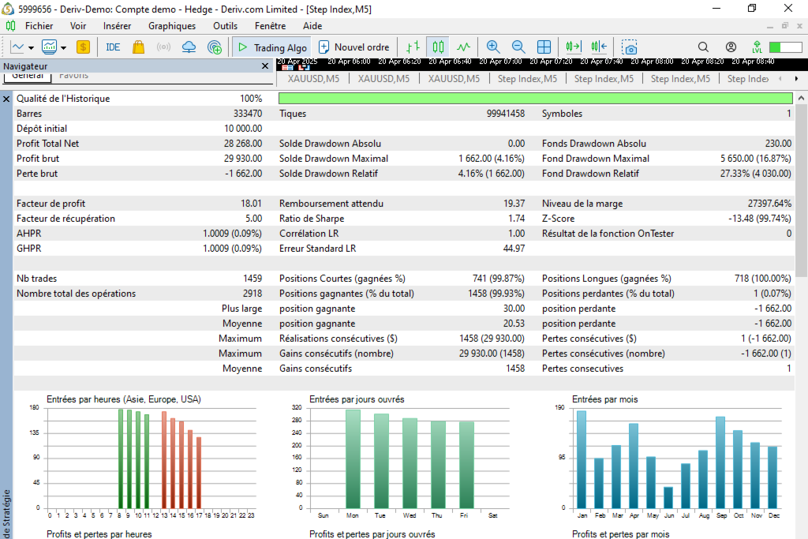Open the Graphiques menu
The width and height of the screenshot is (808, 539).
click(171, 26)
